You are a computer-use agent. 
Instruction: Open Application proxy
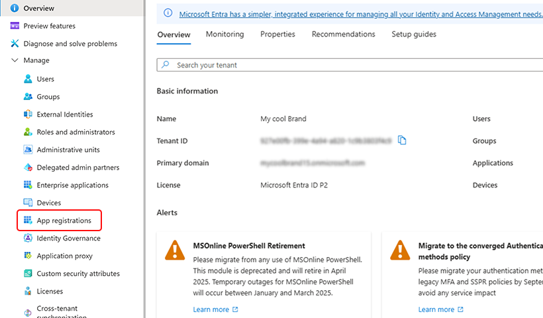point(64,256)
